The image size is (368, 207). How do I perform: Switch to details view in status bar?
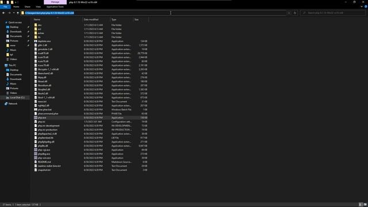361,205
